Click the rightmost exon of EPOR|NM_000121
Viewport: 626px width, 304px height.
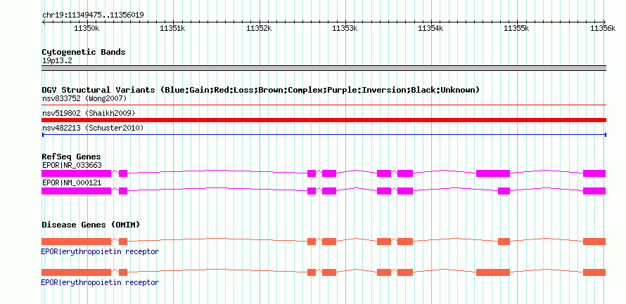tap(594, 191)
